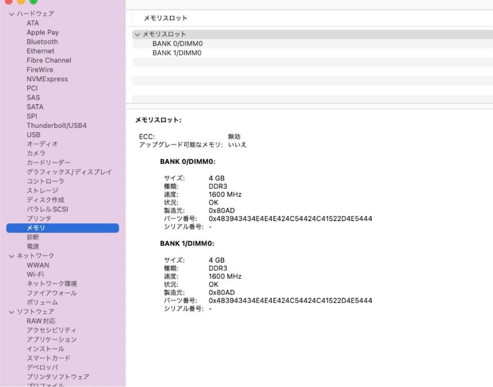The height and width of the screenshot is (387, 493).
Task: Select Wi-Fi under ネットワーク
Action: (x=35, y=274)
